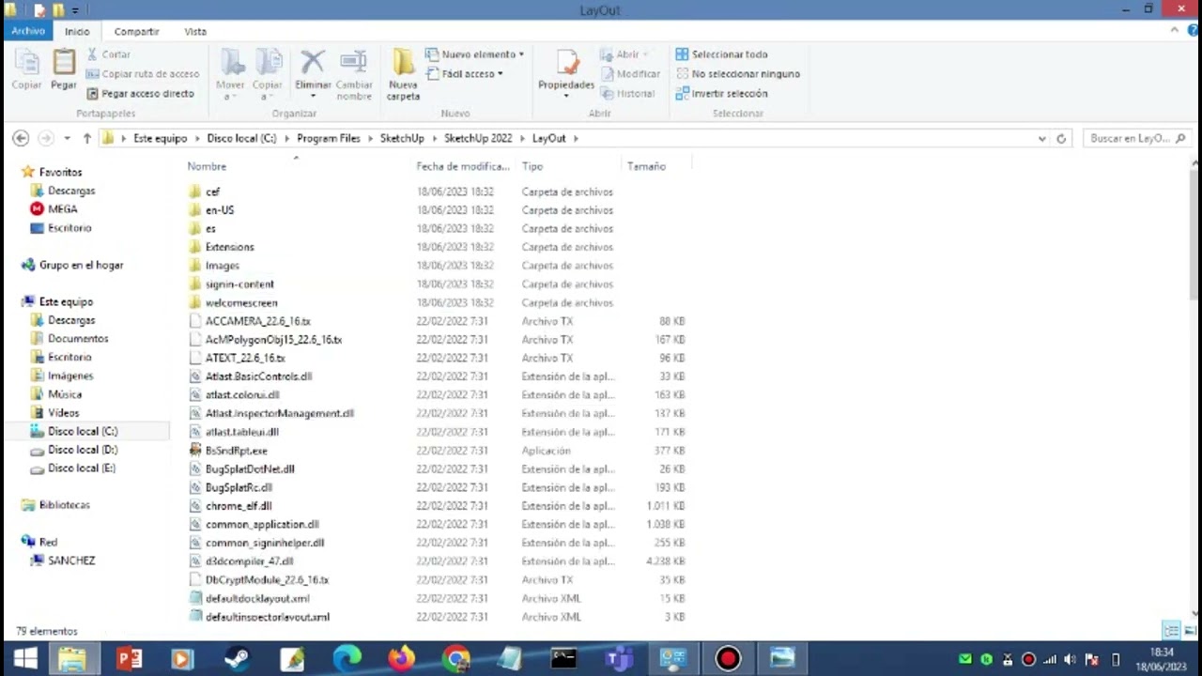Click Pegar acceso directo
Viewport: 1202px width, 676px height.
tap(140, 94)
